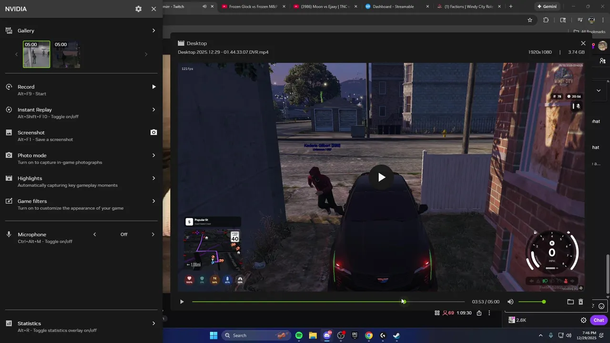Click the taskbar Search box

[257, 335]
